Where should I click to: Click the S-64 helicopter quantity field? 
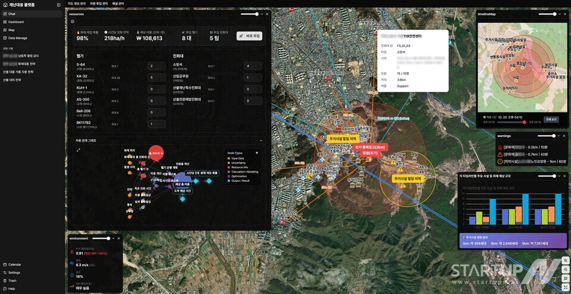click(156, 66)
